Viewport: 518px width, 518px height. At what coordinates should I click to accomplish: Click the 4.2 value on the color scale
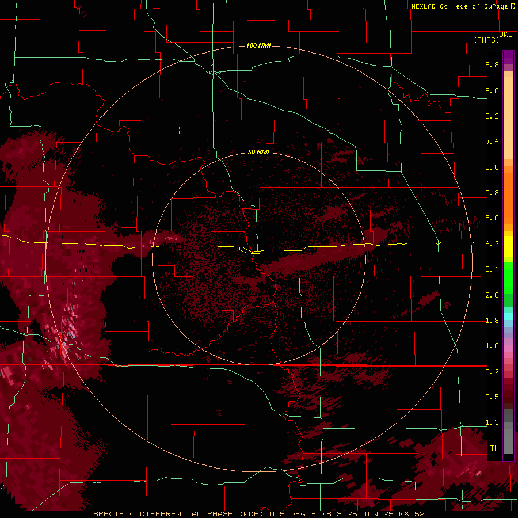tap(492, 244)
